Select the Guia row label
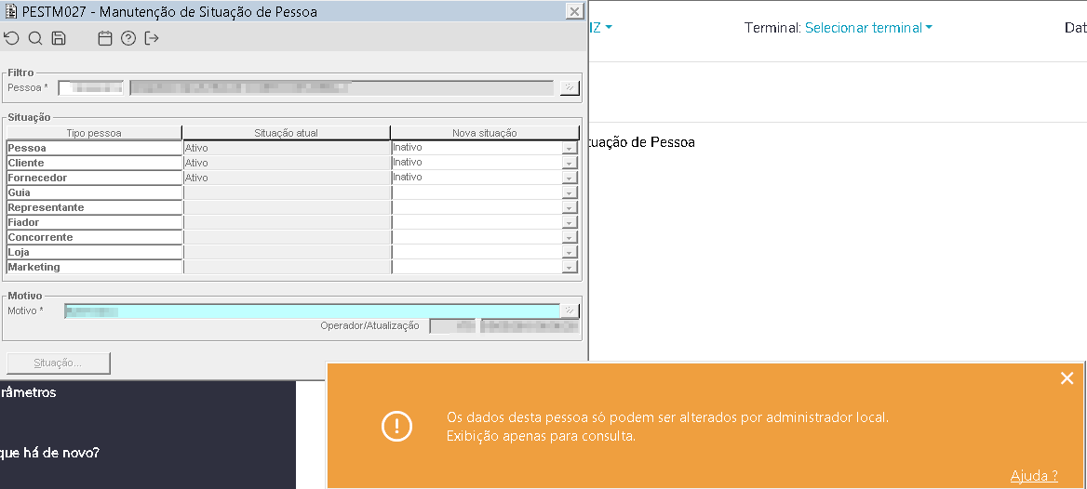 pyautogui.click(x=94, y=192)
